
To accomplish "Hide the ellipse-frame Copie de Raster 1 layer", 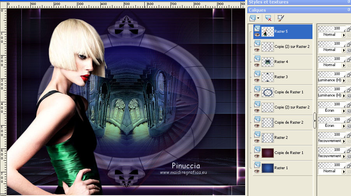I will [257, 95].
